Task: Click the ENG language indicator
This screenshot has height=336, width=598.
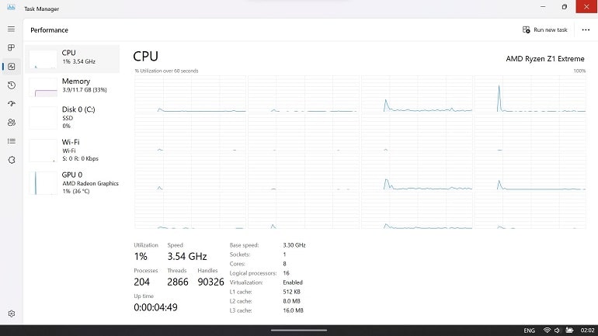Action: point(529,331)
